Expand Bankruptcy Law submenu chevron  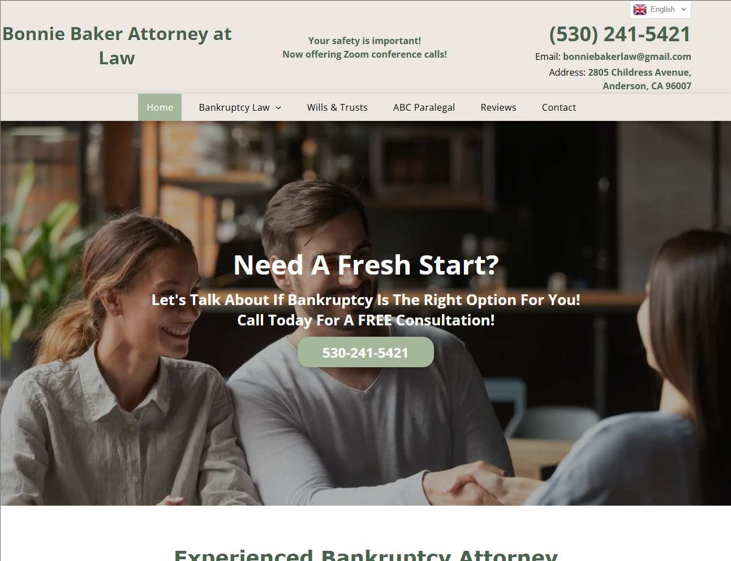(278, 108)
